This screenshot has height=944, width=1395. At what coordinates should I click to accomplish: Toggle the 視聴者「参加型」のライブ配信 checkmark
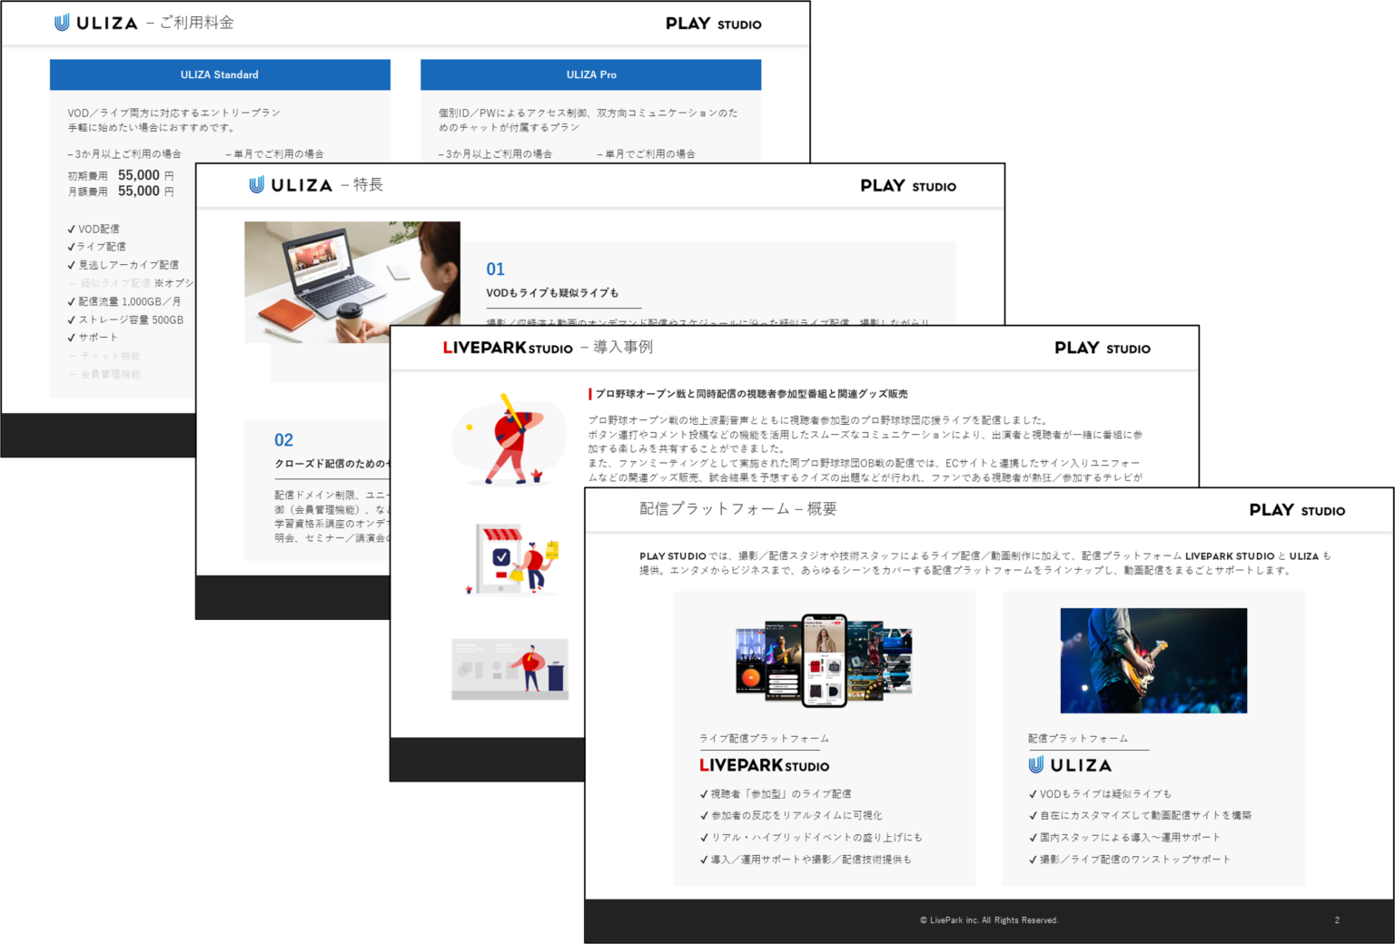703,793
